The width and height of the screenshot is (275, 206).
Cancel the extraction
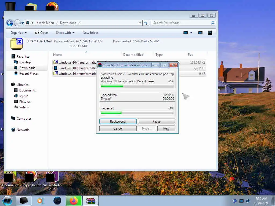pyautogui.click(x=118, y=128)
